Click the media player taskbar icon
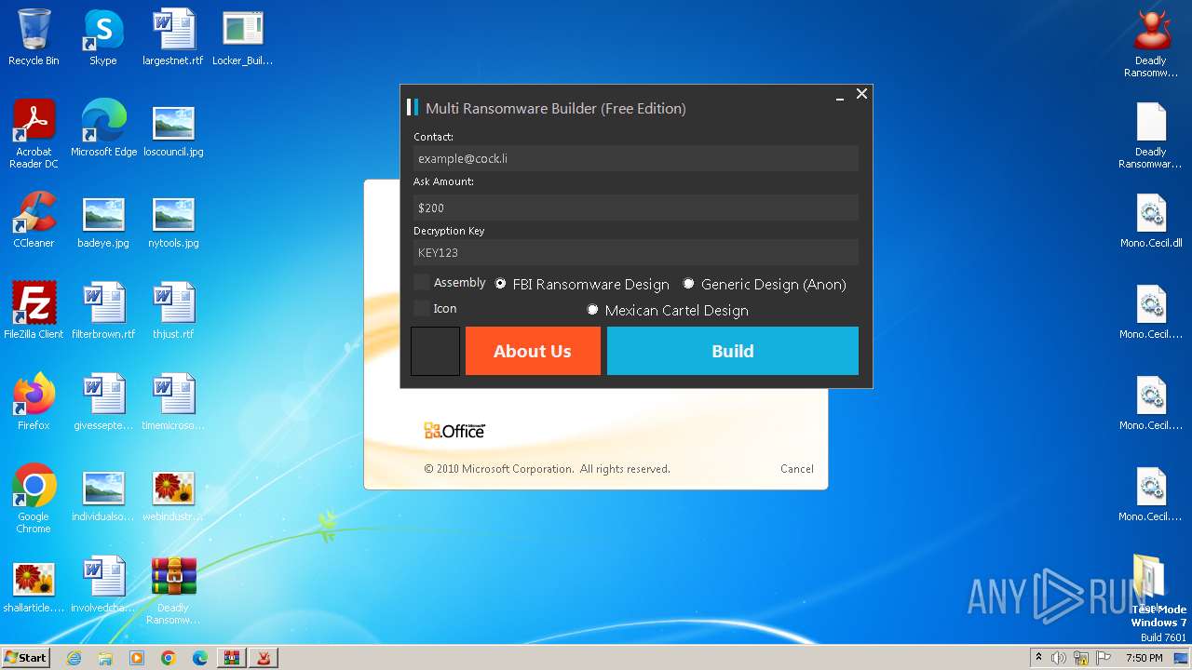Image resolution: width=1192 pixels, height=670 pixels. 137,658
